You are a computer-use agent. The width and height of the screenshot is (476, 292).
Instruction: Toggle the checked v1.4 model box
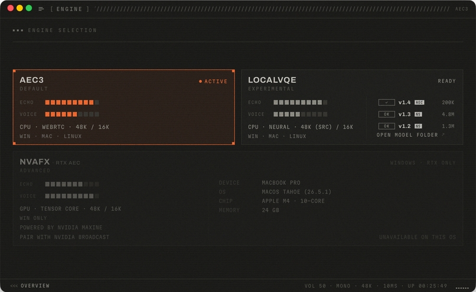[x=386, y=103]
